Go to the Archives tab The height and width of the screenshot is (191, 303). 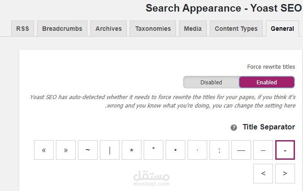pyautogui.click(x=108, y=29)
